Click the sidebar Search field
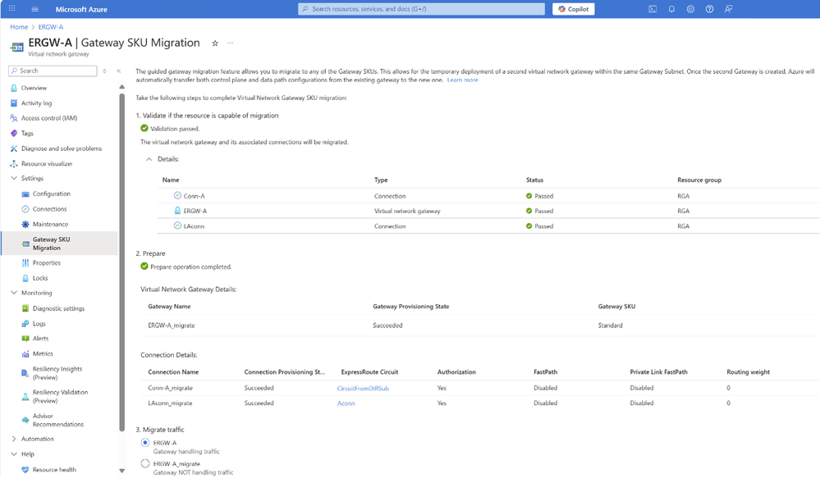This screenshot has width=820, height=483. [x=53, y=71]
